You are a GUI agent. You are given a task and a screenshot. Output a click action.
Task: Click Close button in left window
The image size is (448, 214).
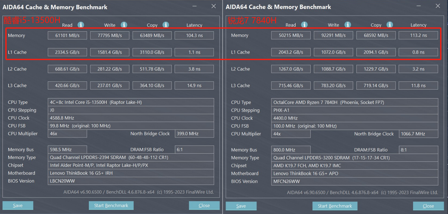point(204,205)
